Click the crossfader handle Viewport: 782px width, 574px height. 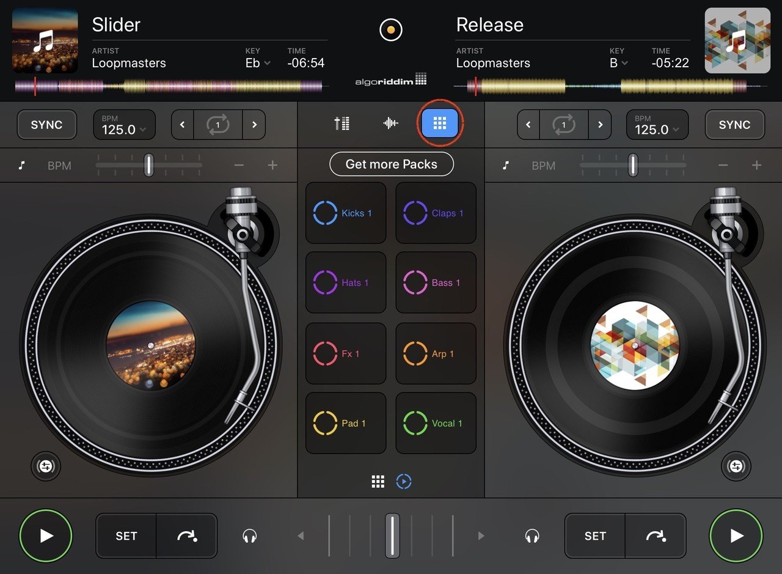point(392,535)
